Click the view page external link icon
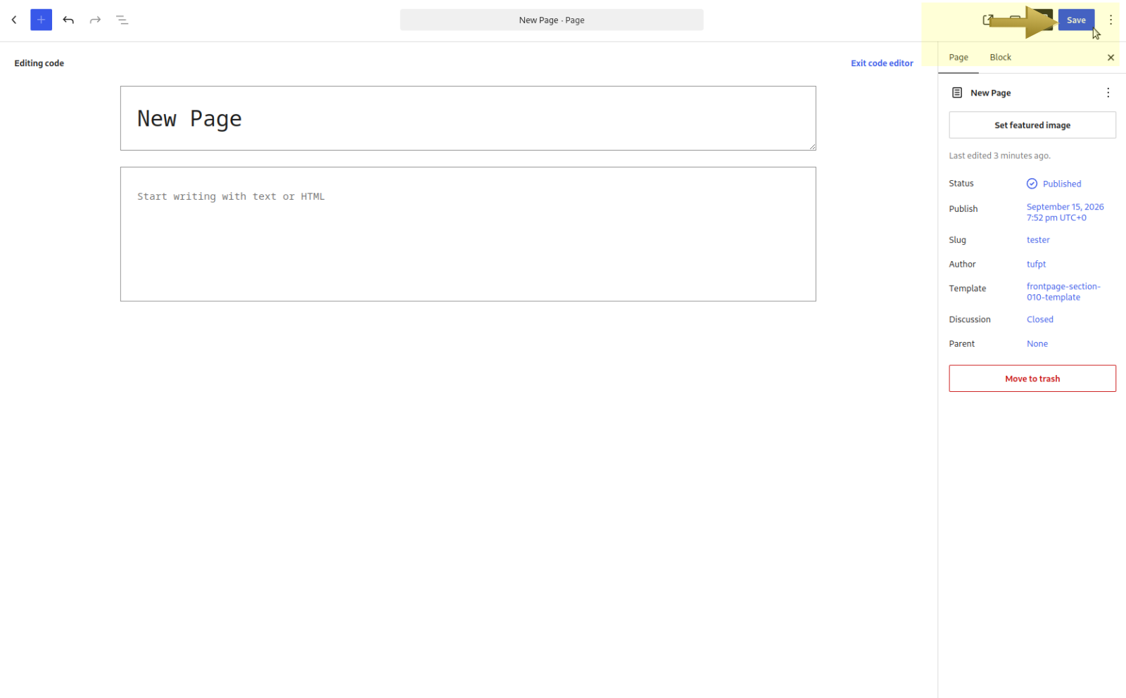The height and width of the screenshot is (698, 1126). click(988, 20)
